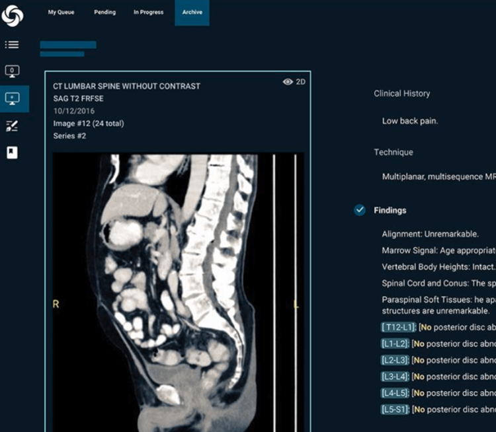Click the date 10/12/2016
This screenshot has width=496, height=432.
click(x=73, y=111)
